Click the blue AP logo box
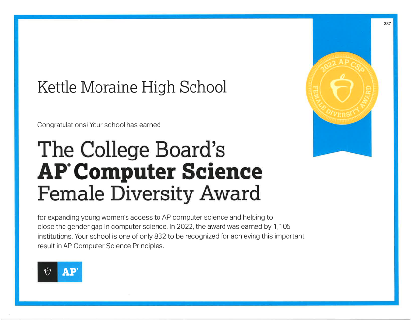The image size is (414, 320). [x=70, y=272]
